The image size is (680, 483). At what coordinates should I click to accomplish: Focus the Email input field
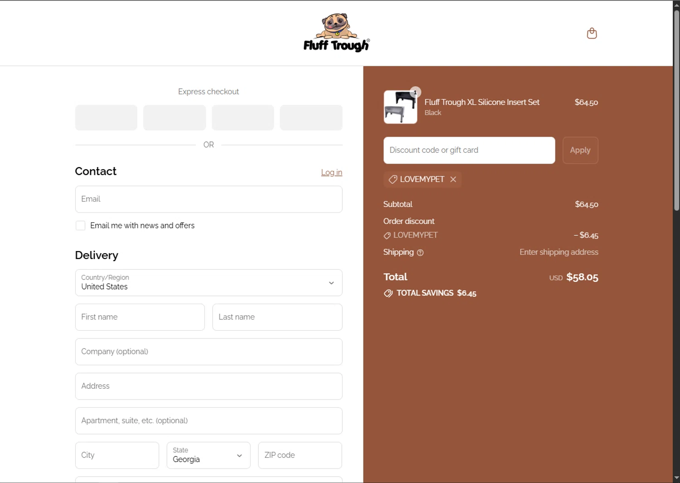(209, 199)
